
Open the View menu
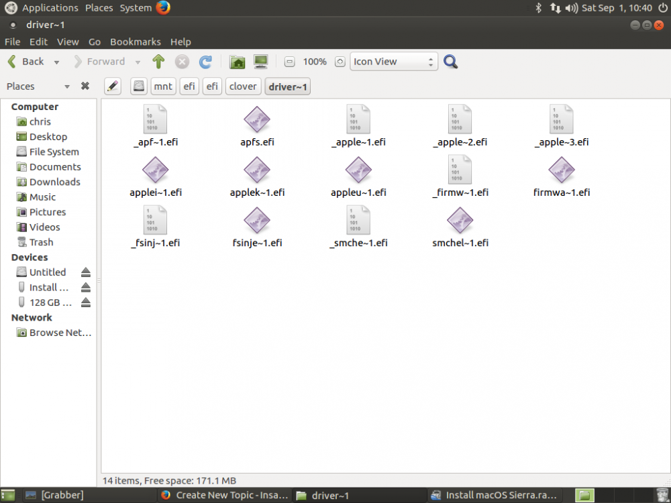point(68,42)
